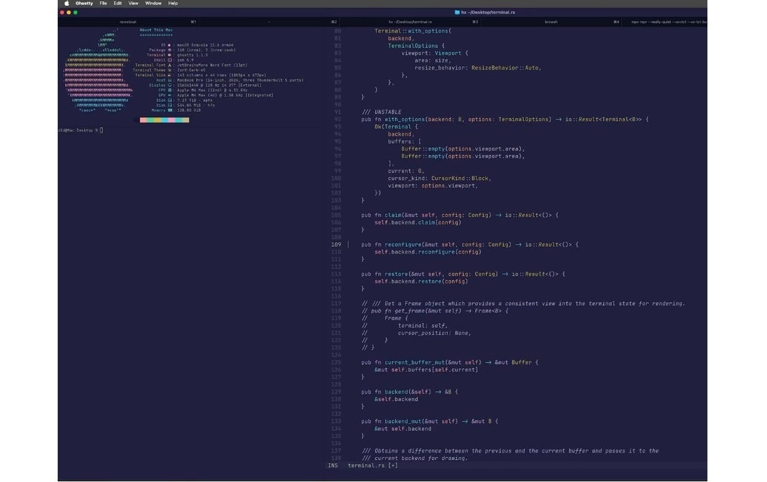Click the 'About This Mac' heading

pos(156,30)
